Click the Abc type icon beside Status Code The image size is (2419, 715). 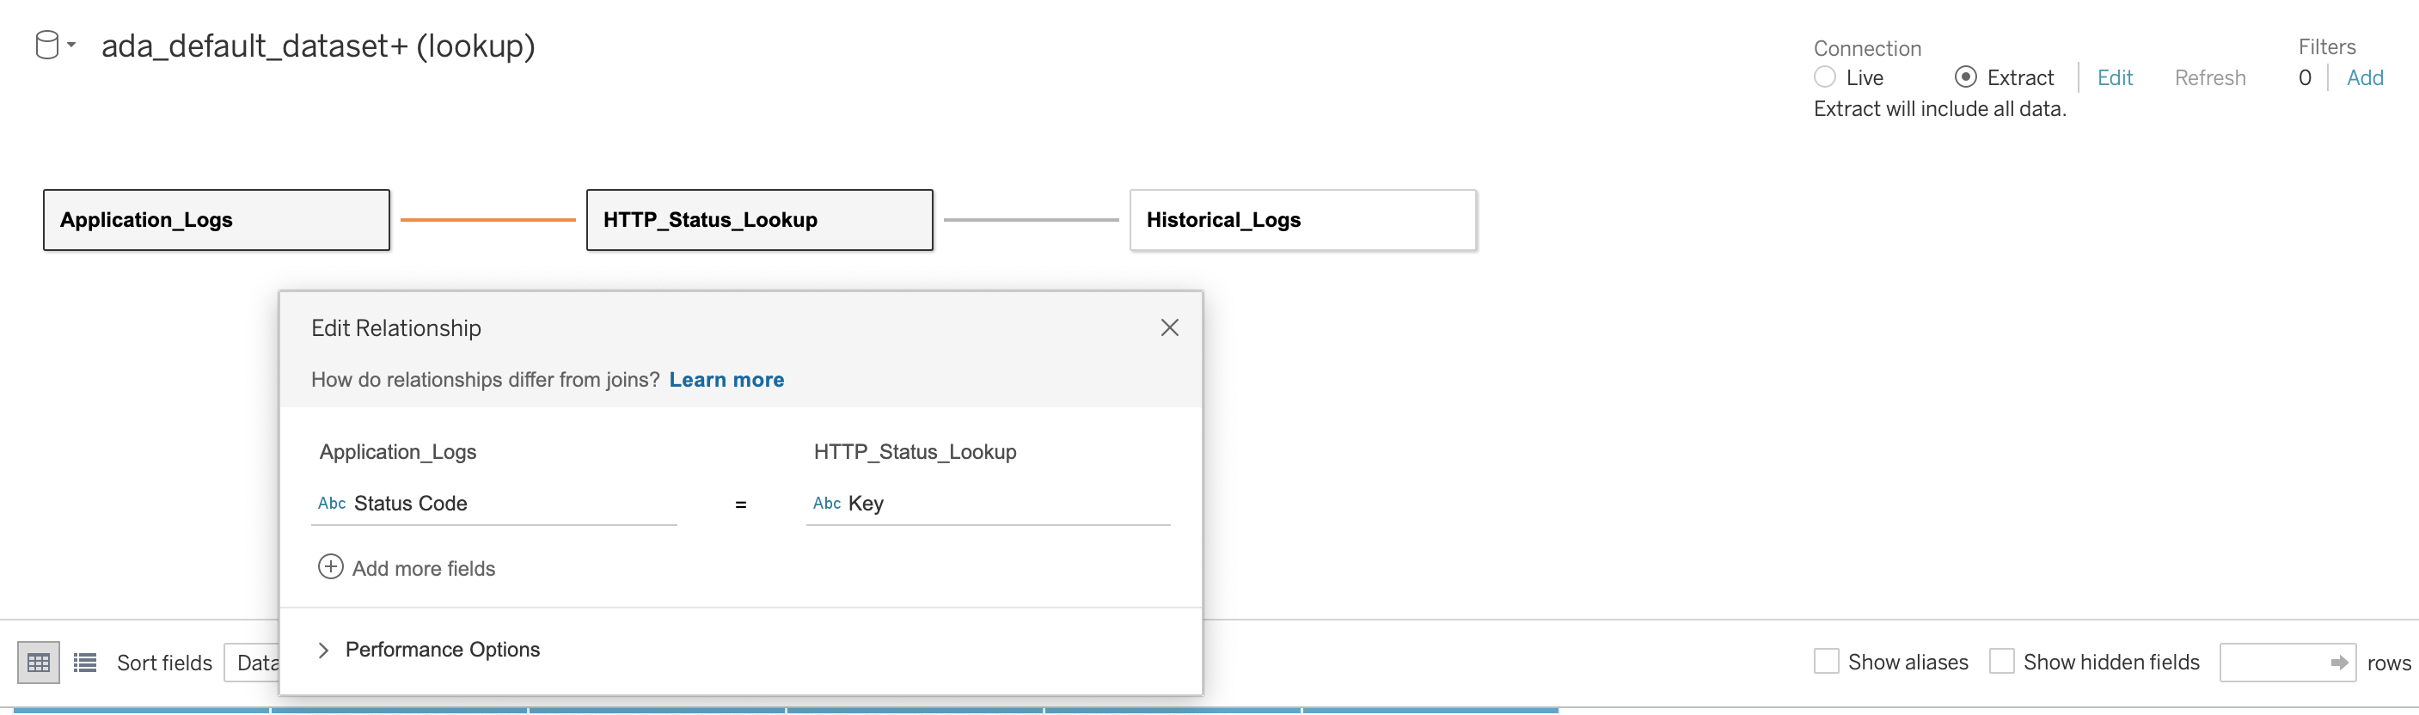coord(332,504)
